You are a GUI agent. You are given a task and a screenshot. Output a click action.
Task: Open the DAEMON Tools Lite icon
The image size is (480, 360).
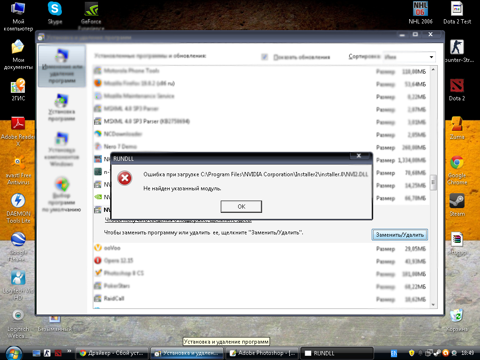point(18,201)
